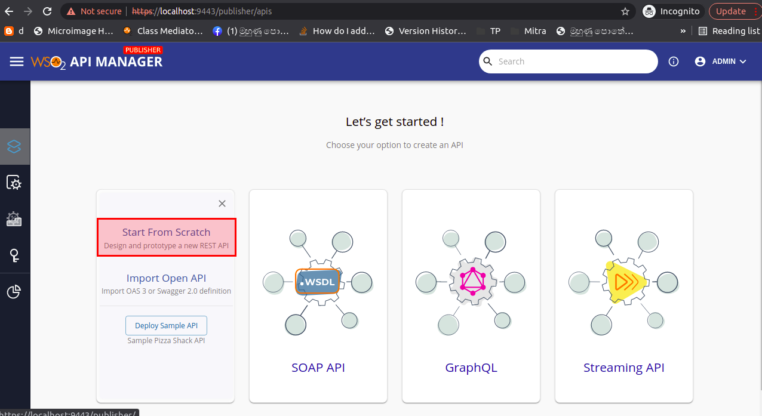
Task: Select the APIs layers icon in the sidebar
Action: click(x=14, y=146)
